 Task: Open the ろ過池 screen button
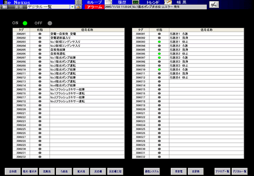tap(64, 171)
